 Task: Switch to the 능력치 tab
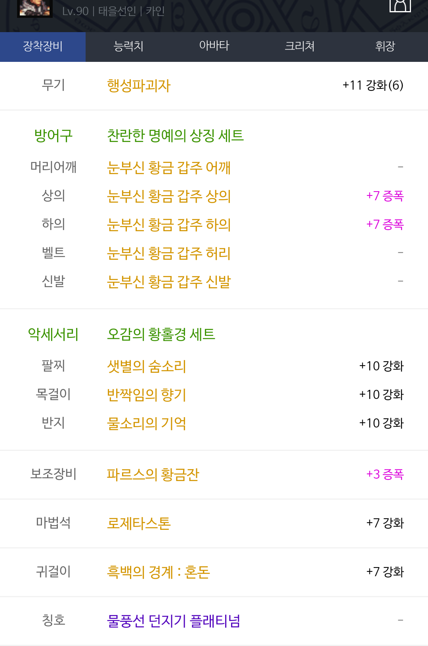point(128,46)
